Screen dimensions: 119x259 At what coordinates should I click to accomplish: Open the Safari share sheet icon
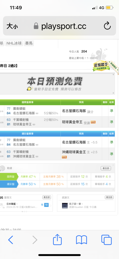(x=57, y=239)
